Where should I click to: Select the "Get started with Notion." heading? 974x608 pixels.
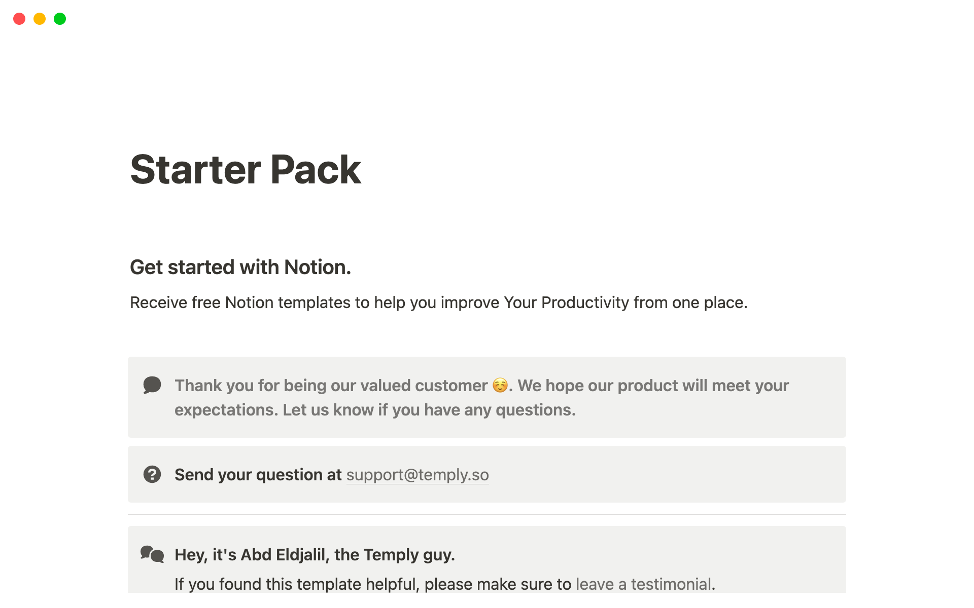tap(240, 267)
